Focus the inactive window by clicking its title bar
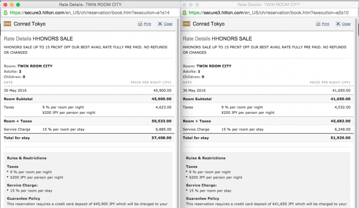Image resolution: width=359 pixels, height=208 pixels. click(268, 4)
